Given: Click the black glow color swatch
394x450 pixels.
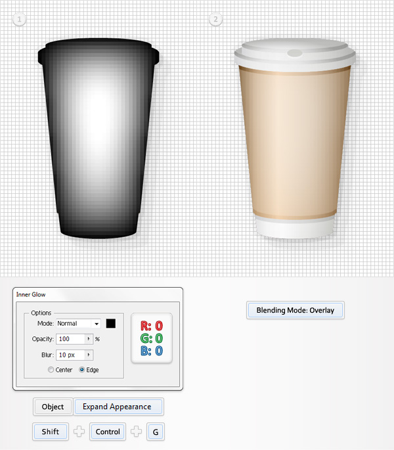Looking at the screenshot, I should [111, 323].
